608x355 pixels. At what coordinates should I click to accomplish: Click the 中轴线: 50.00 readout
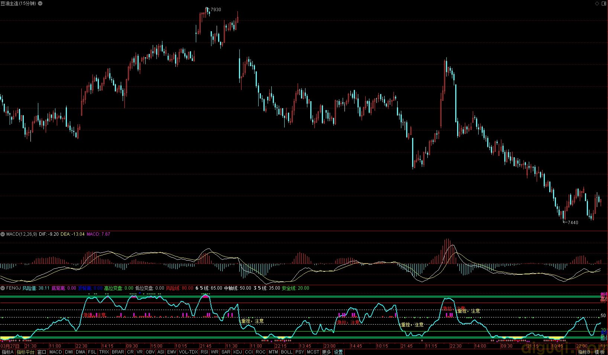coord(238,288)
